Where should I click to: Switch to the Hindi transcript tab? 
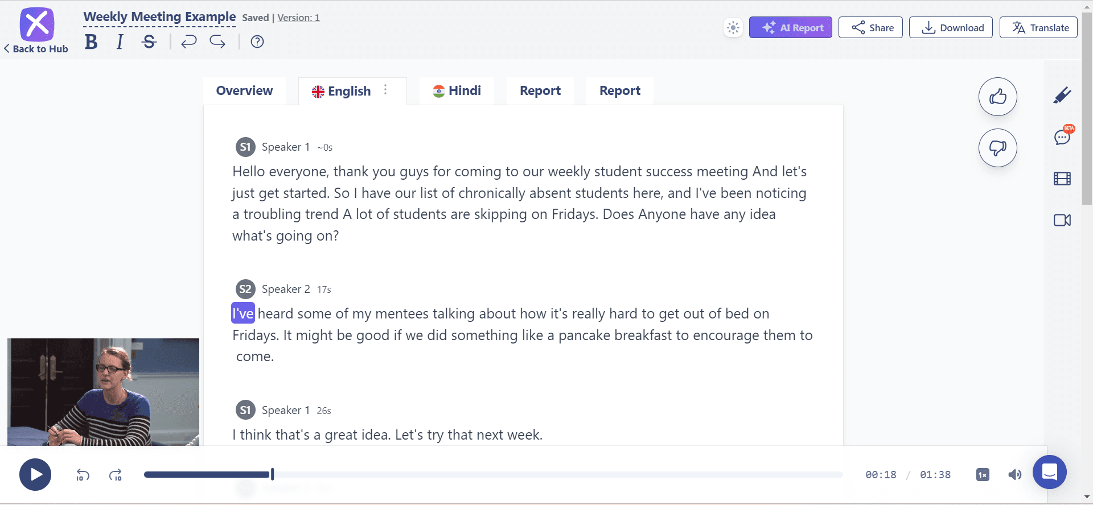457,91
